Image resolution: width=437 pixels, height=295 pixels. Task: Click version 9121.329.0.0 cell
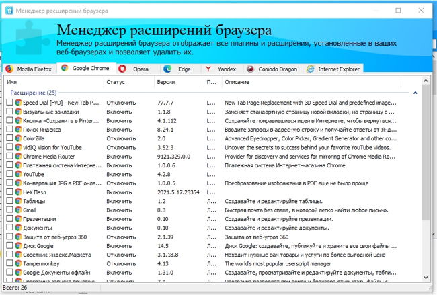[173, 157]
